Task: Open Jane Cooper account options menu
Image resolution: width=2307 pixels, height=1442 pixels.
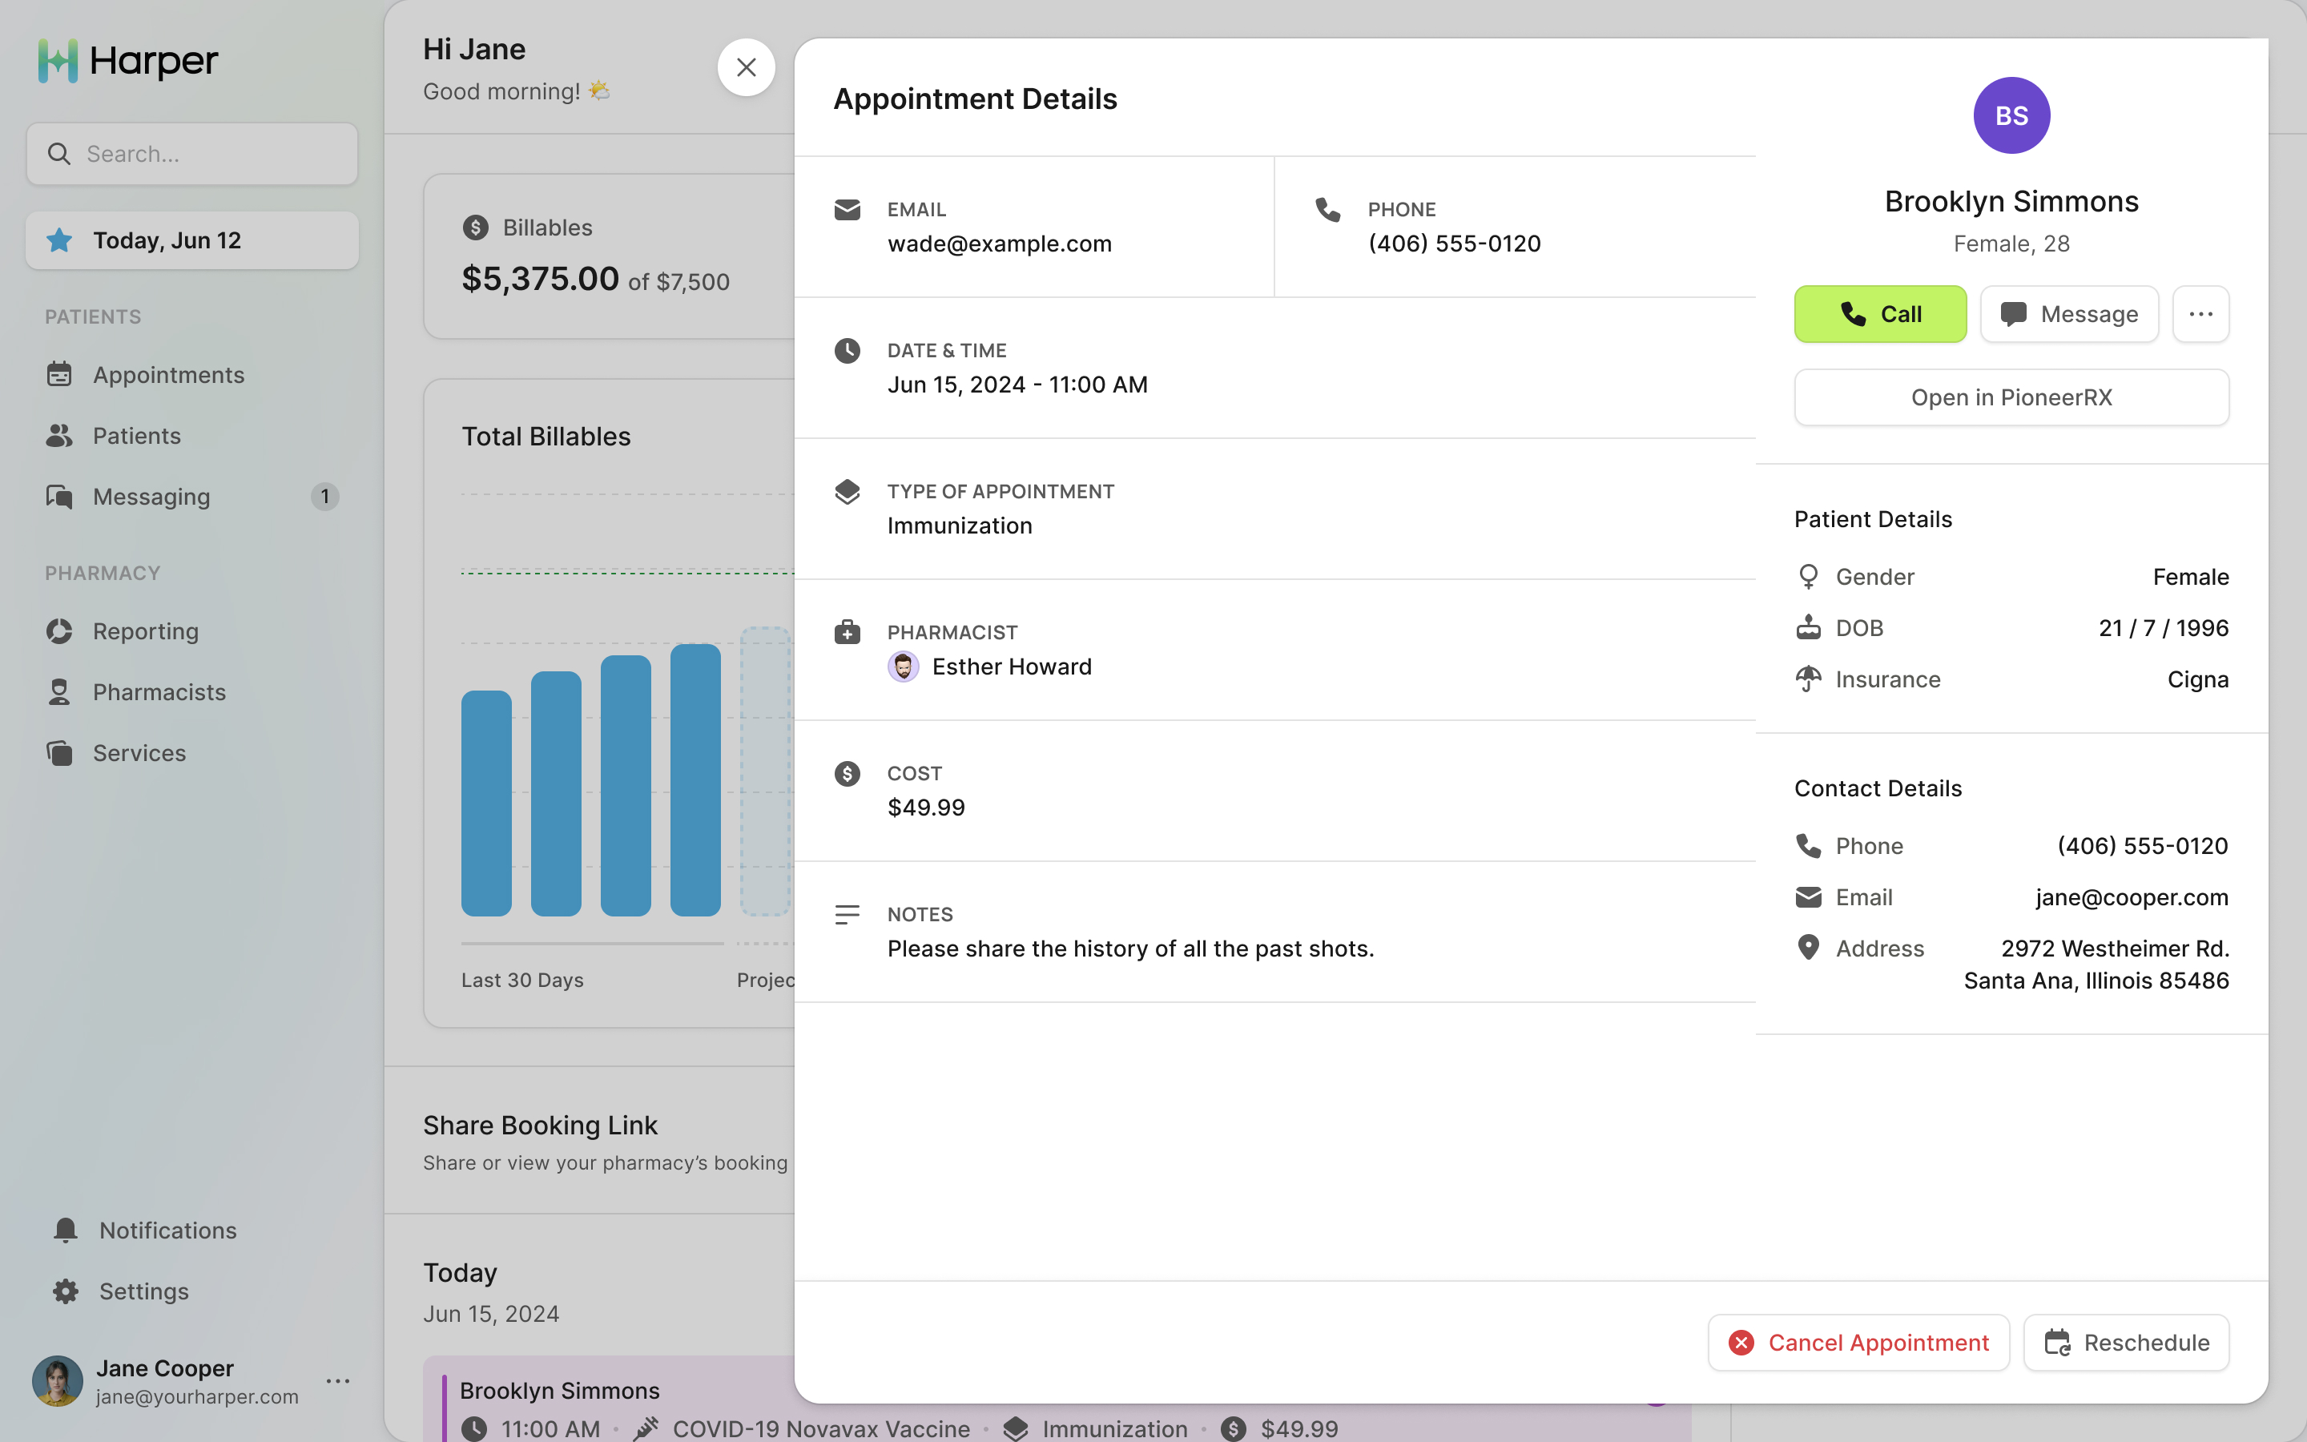Action: (x=337, y=1381)
